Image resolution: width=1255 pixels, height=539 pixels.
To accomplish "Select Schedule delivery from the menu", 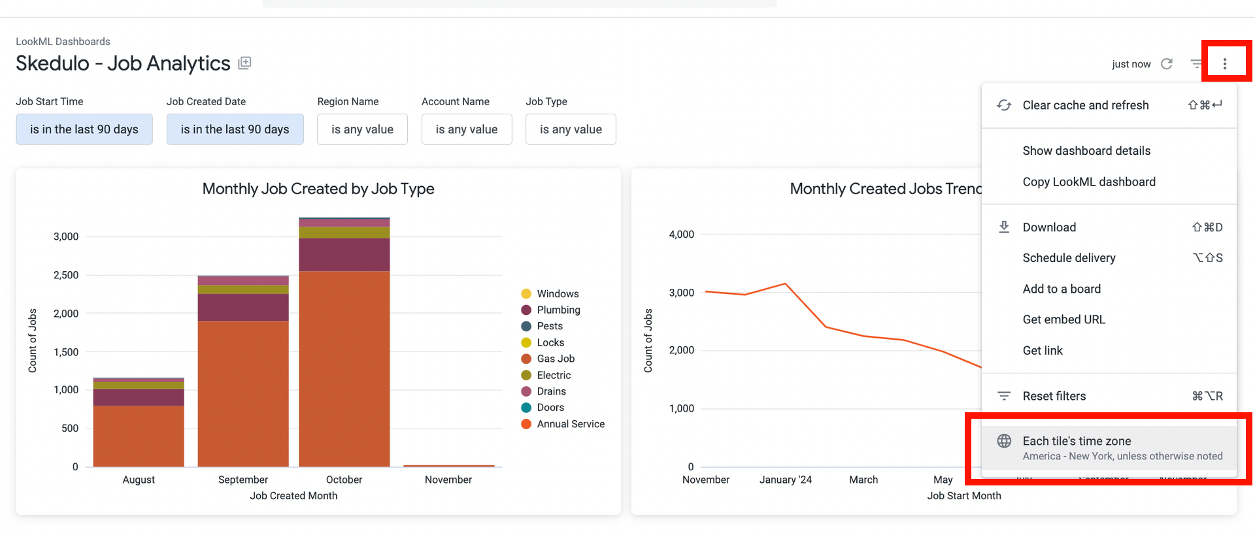I will [1069, 258].
